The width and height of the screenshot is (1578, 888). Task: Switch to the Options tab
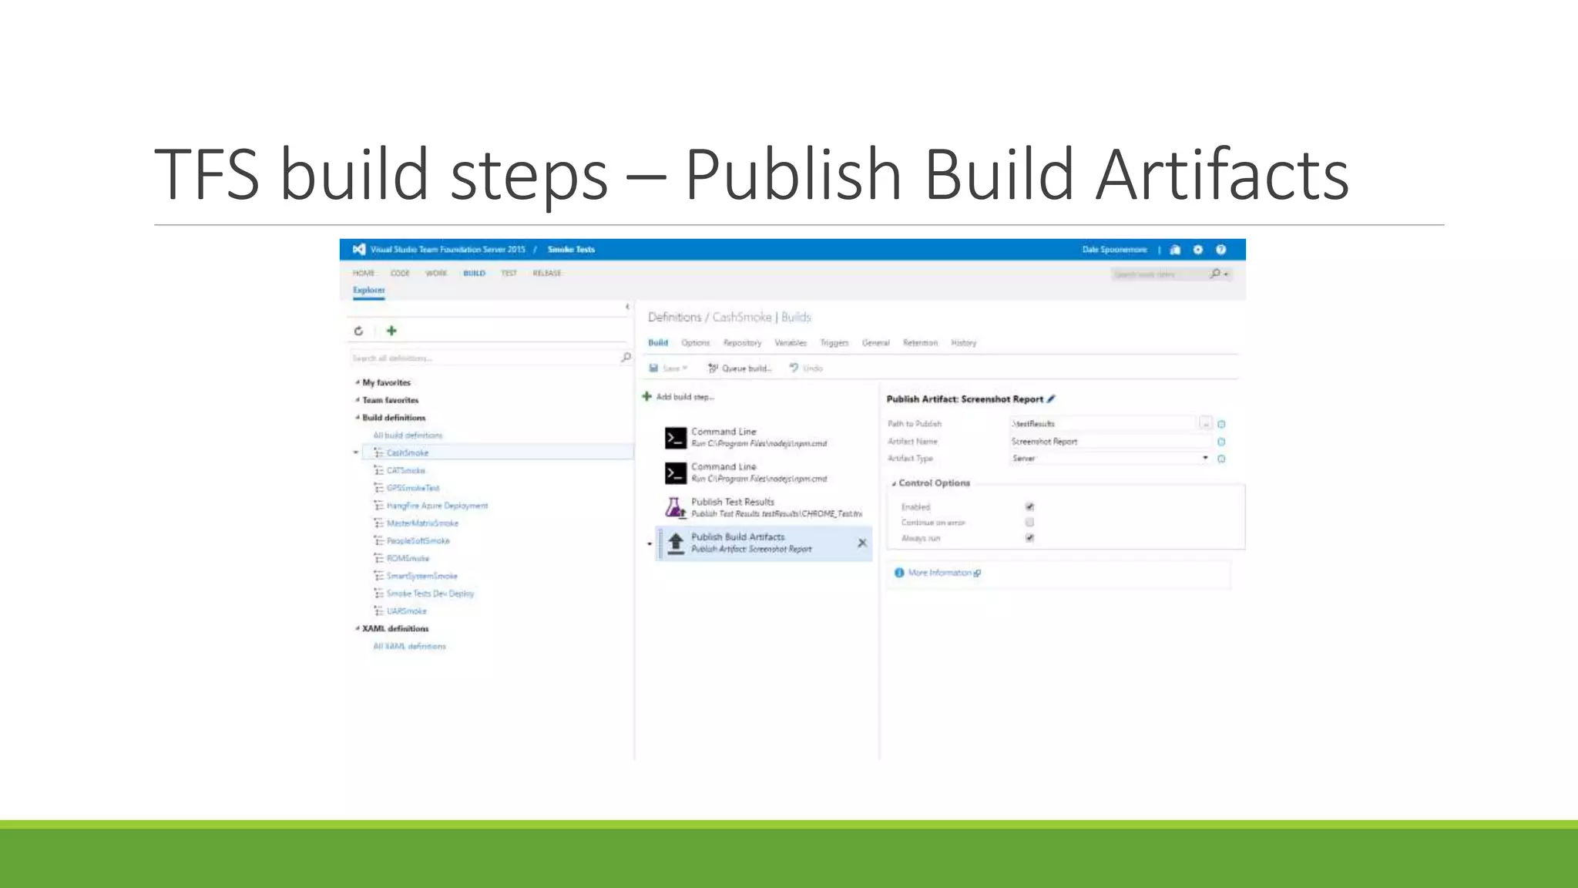(695, 342)
